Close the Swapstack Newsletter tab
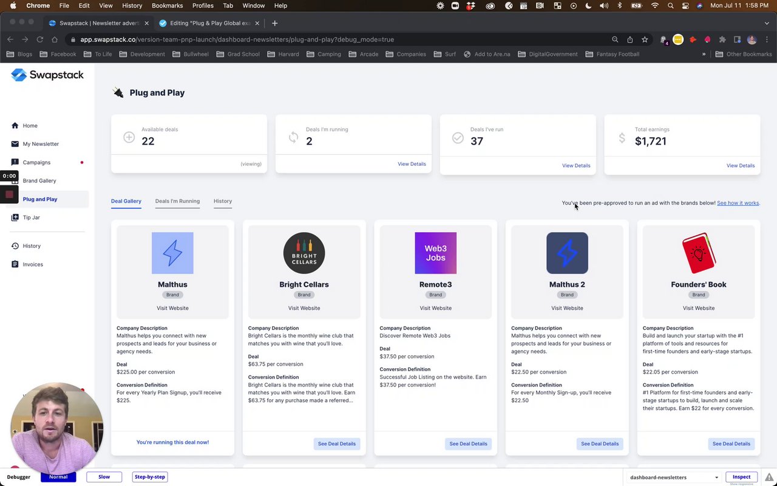The width and height of the screenshot is (777, 486). pyautogui.click(x=146, y=23)
